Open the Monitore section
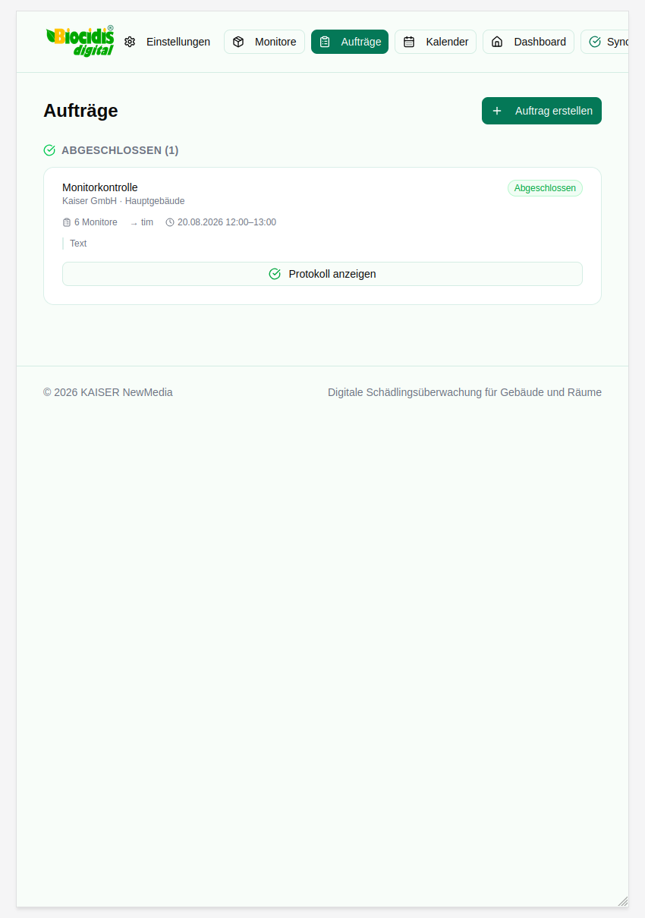Screen dimensions: 645x918 click(x=264, y=42)
